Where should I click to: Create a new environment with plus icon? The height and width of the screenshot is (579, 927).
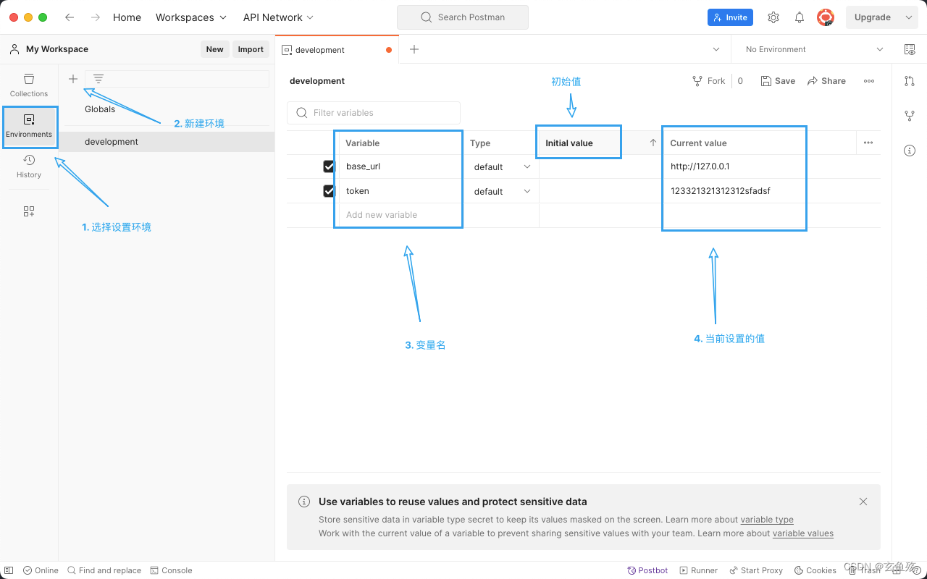point(73,79)
